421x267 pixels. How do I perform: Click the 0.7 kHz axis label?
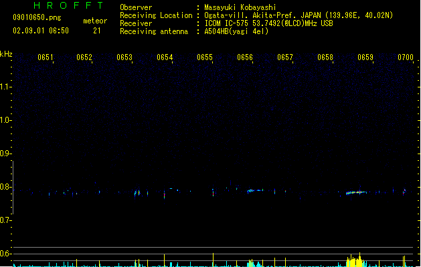coord(5,220)
